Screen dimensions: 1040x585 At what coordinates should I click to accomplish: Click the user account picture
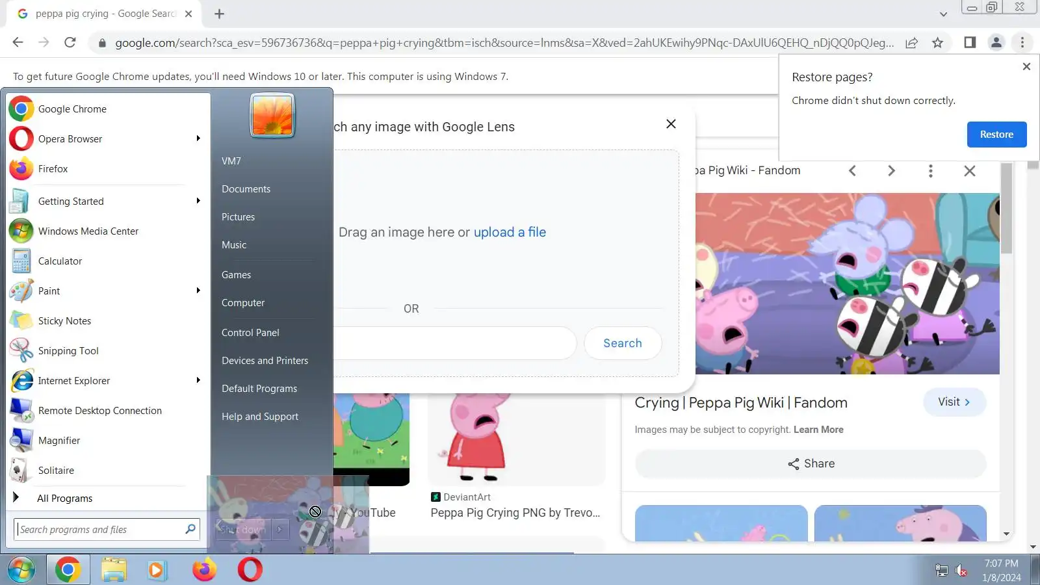pos(272,116)
